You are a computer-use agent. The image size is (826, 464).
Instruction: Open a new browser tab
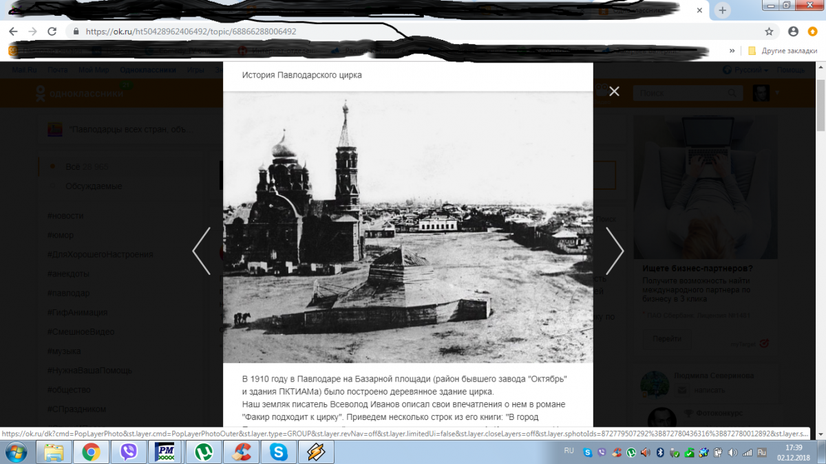(722, 10)
